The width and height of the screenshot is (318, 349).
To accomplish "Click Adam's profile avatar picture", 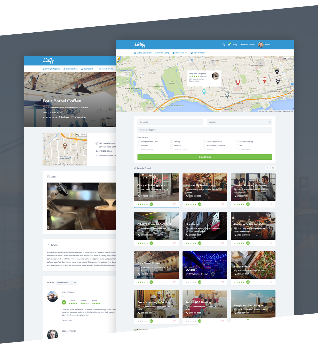I will [261, 45].
